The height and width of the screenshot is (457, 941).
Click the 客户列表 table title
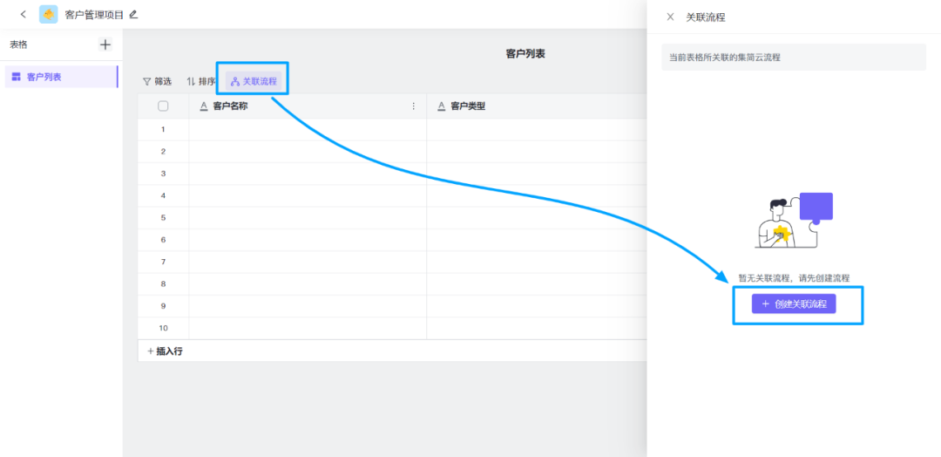pyautogui.click(x=525, y=54)
